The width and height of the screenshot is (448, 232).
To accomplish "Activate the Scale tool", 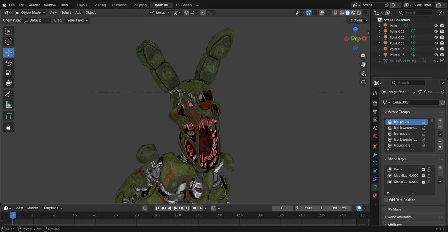I will (x=9, y=73).
